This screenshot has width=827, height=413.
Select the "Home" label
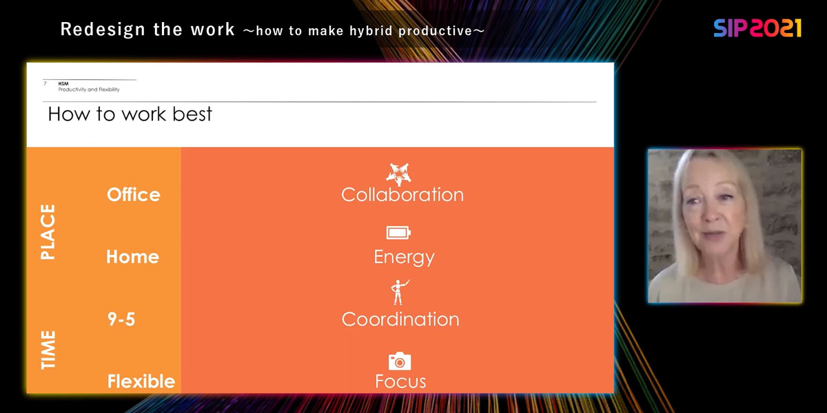pyautogui.click(x=132, y=257)
